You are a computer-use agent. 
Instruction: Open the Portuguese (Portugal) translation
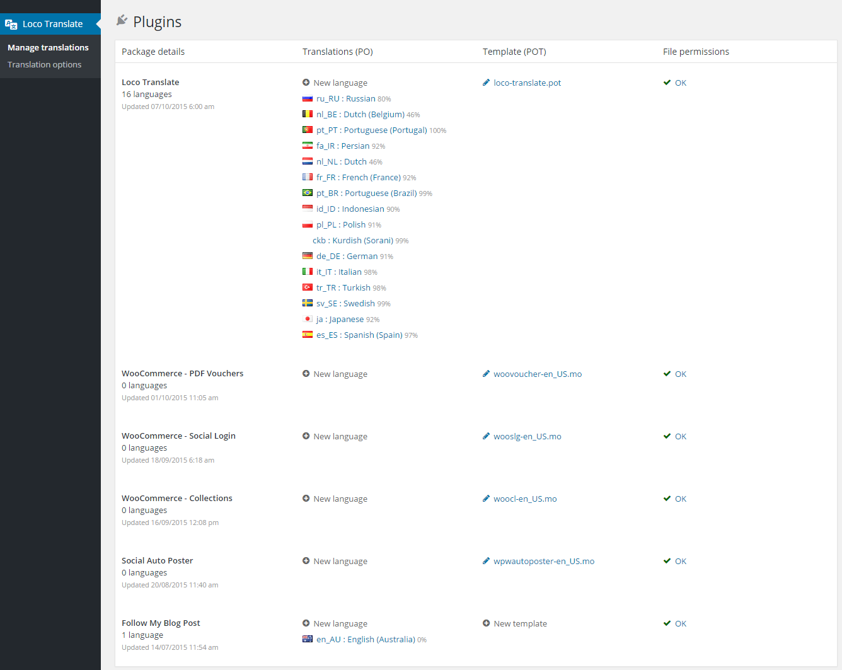tap(371, 130)
